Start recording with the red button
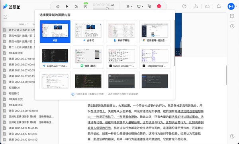Screen dimensions: 239x144 point(159,6)
